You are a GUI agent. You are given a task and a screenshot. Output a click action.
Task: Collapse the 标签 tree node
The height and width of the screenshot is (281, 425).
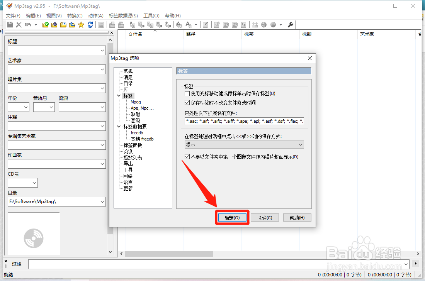pos(119,96)
